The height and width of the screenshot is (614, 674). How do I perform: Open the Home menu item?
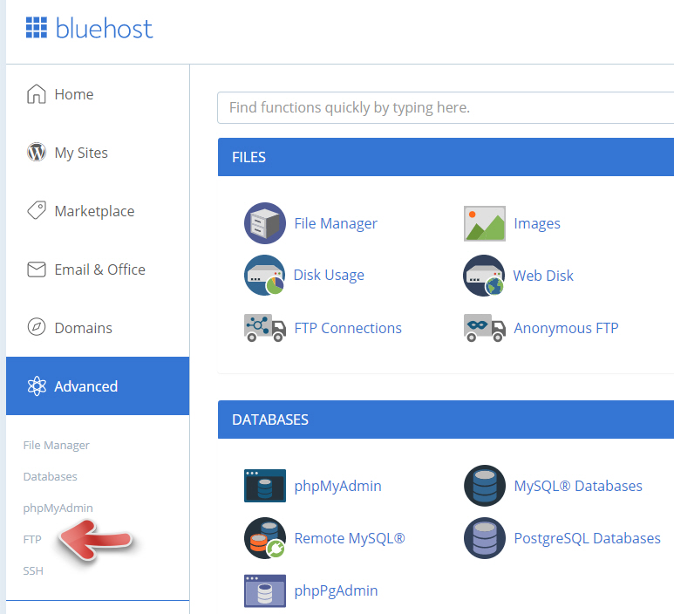[98, 93]
